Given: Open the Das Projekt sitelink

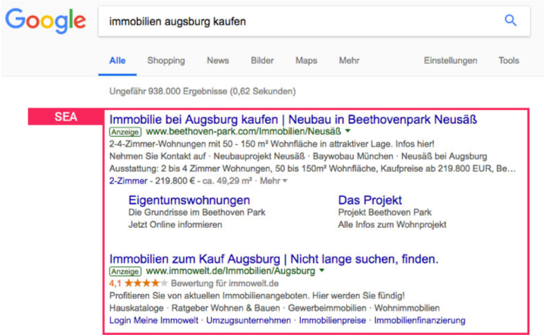Looking at the screenshot, I should click(x=370, y=200).
